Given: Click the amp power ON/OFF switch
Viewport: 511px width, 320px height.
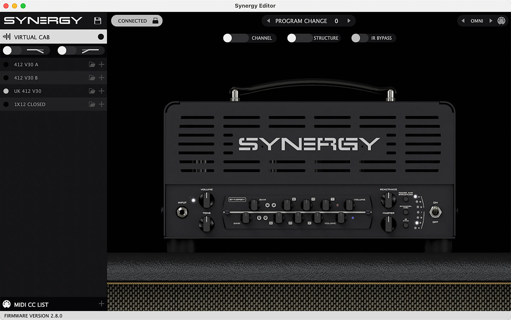Looking at the screenshot, I should tap(435, 212).
